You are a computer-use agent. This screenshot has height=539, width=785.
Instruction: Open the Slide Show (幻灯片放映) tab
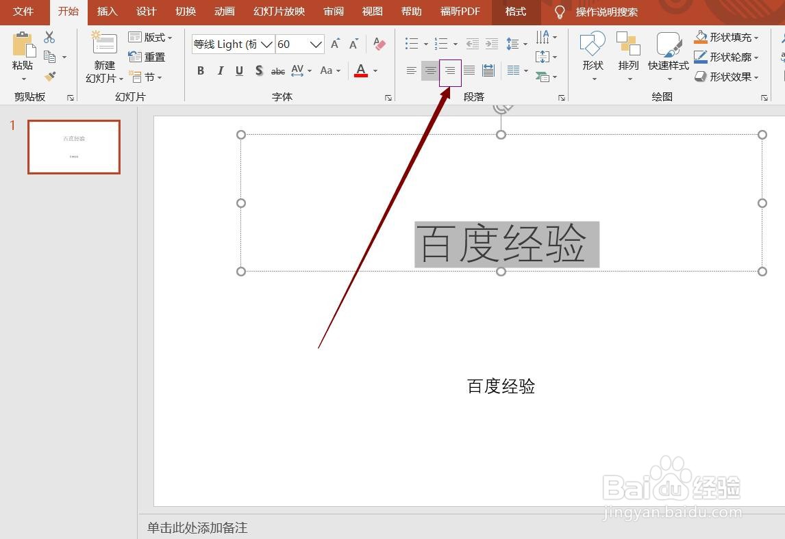tap(279, 12)
